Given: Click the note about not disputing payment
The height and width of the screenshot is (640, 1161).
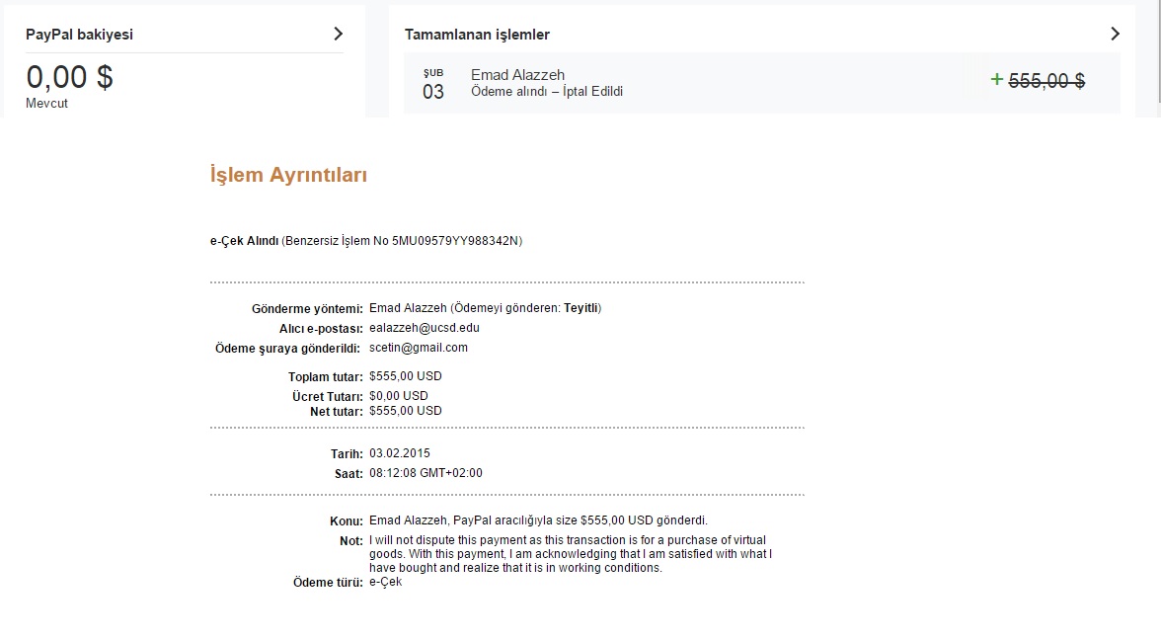Looking at the screenshot, I should (x=571, y=554).
